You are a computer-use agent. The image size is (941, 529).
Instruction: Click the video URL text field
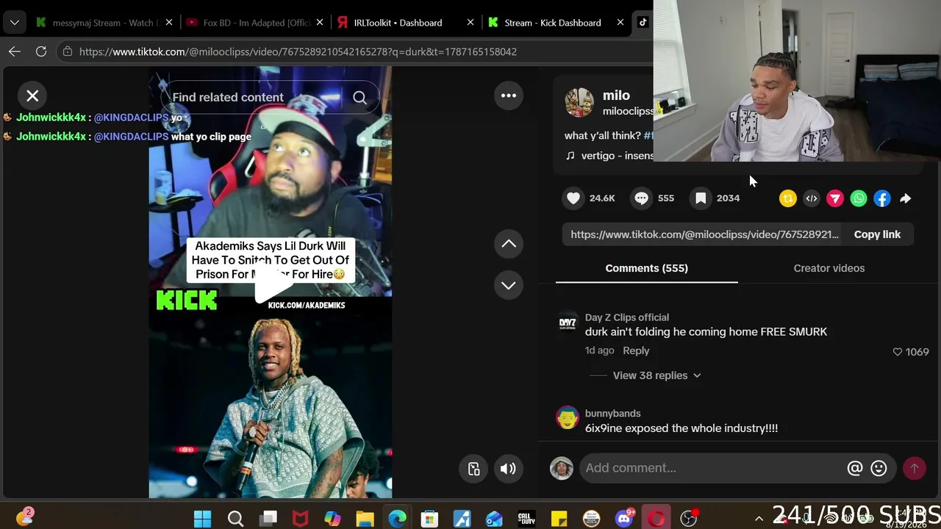[x=704, y=234]
